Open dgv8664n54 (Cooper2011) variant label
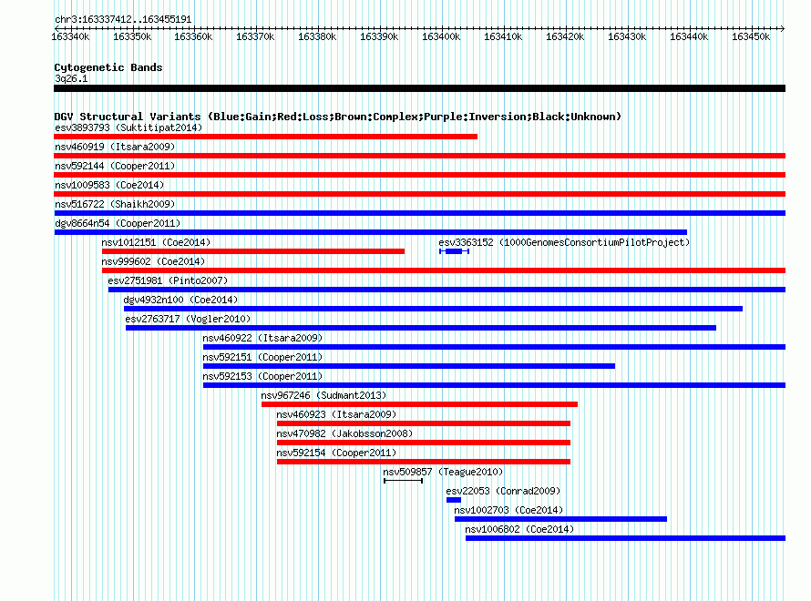Image resolution: width=811 pixels, height=601 pixels. pos(118,223)
